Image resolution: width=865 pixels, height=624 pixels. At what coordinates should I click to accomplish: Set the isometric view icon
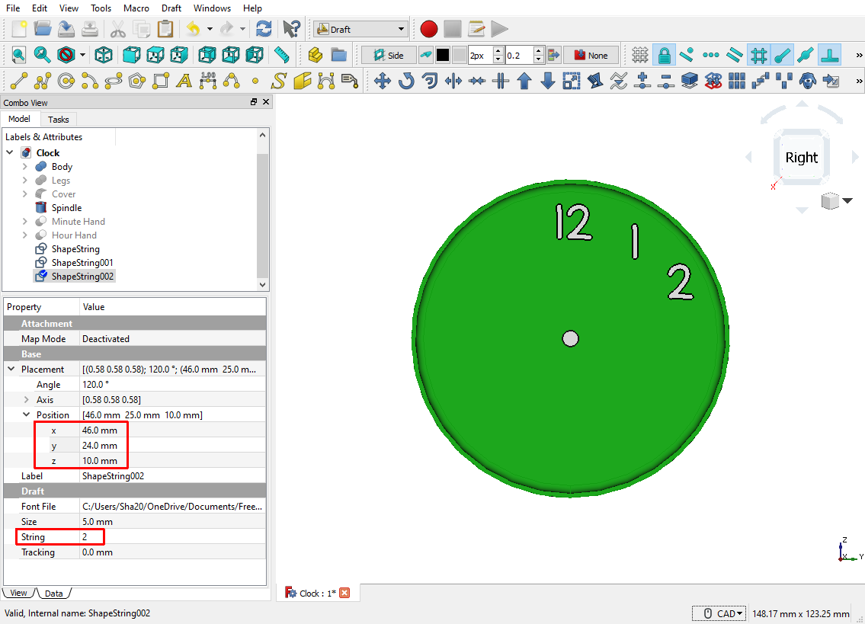point(104,55)
